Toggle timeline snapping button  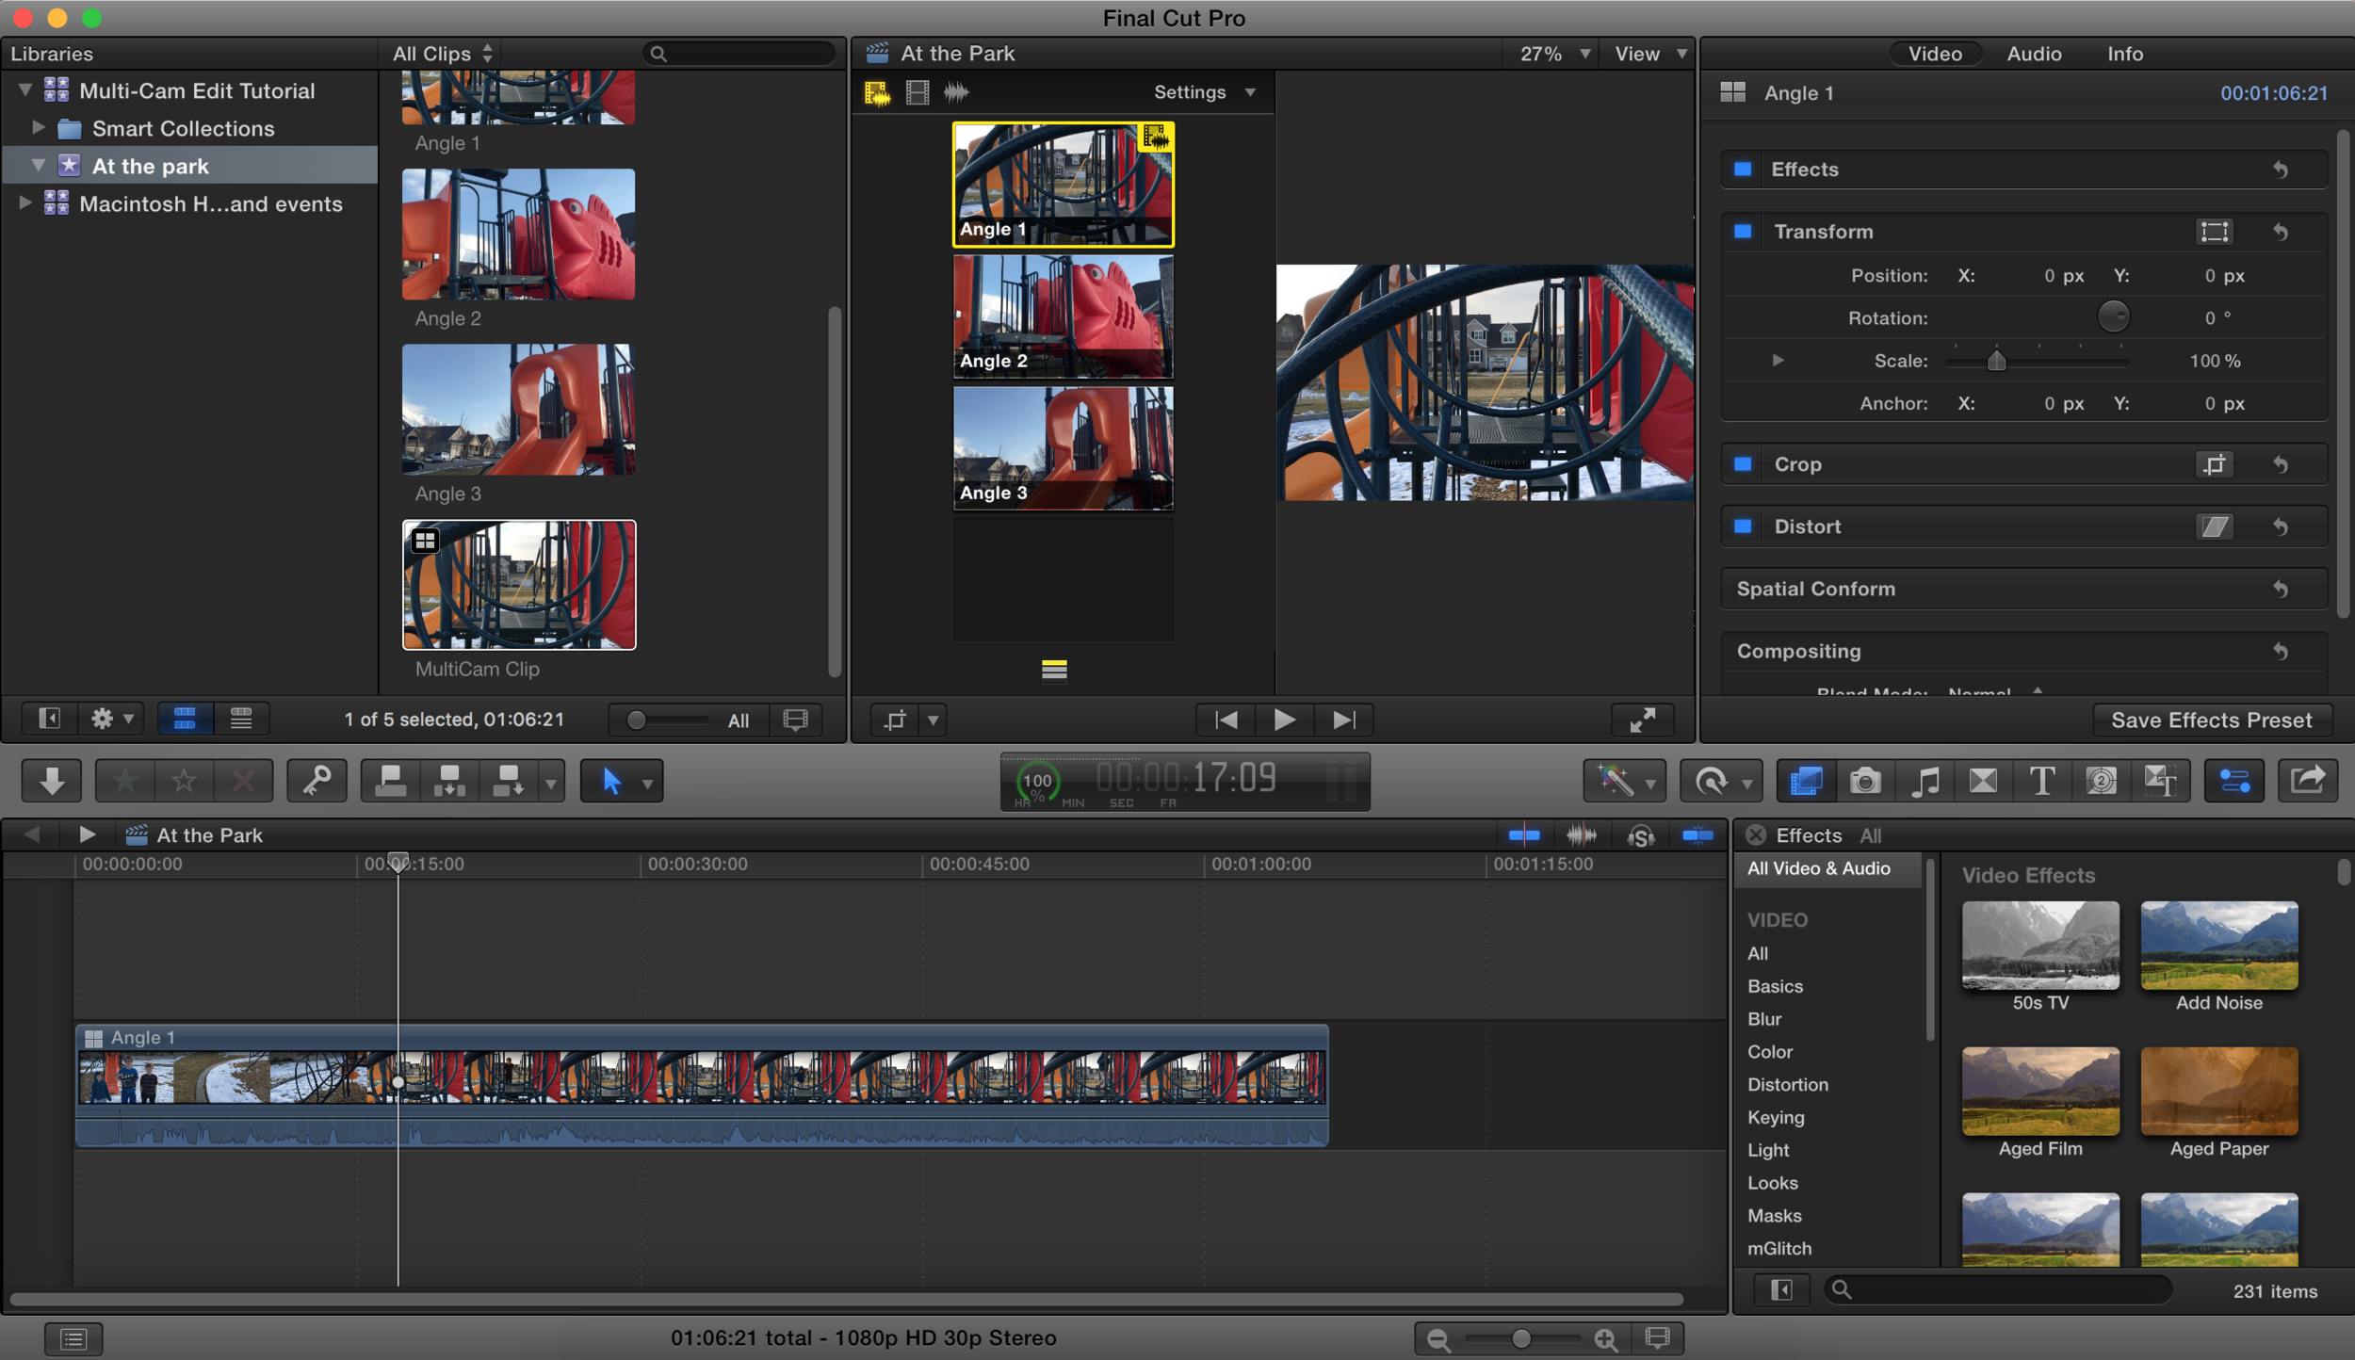(1697, 835)
